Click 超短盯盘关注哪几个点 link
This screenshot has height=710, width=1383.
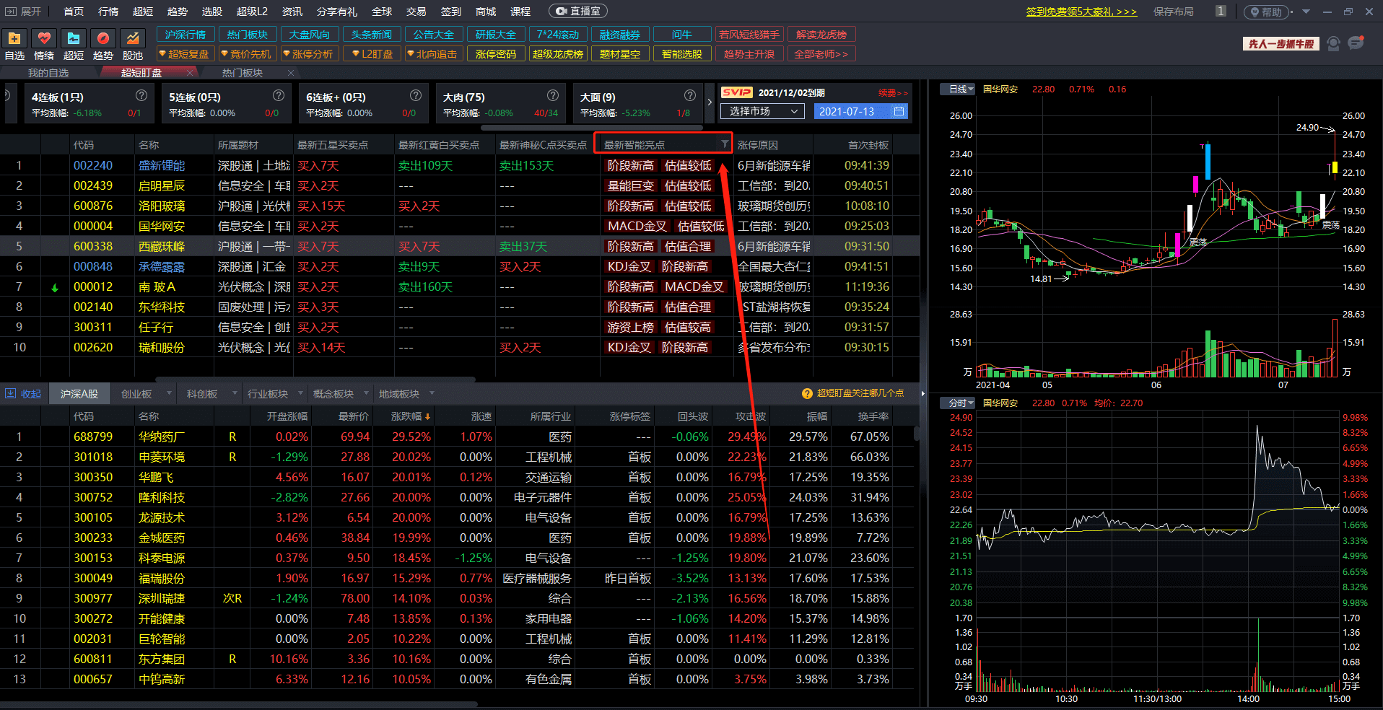point(860,393)
